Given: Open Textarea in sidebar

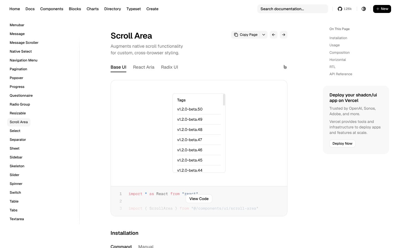Looking at the screenshot, I should (x=17, y=219).
